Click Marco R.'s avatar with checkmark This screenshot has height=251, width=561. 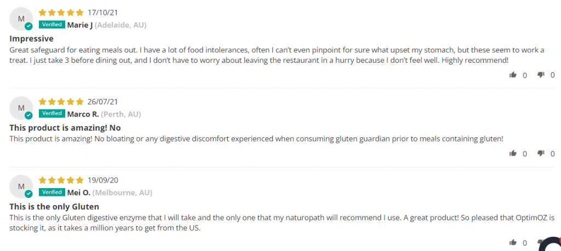click(x=21, y=108)
